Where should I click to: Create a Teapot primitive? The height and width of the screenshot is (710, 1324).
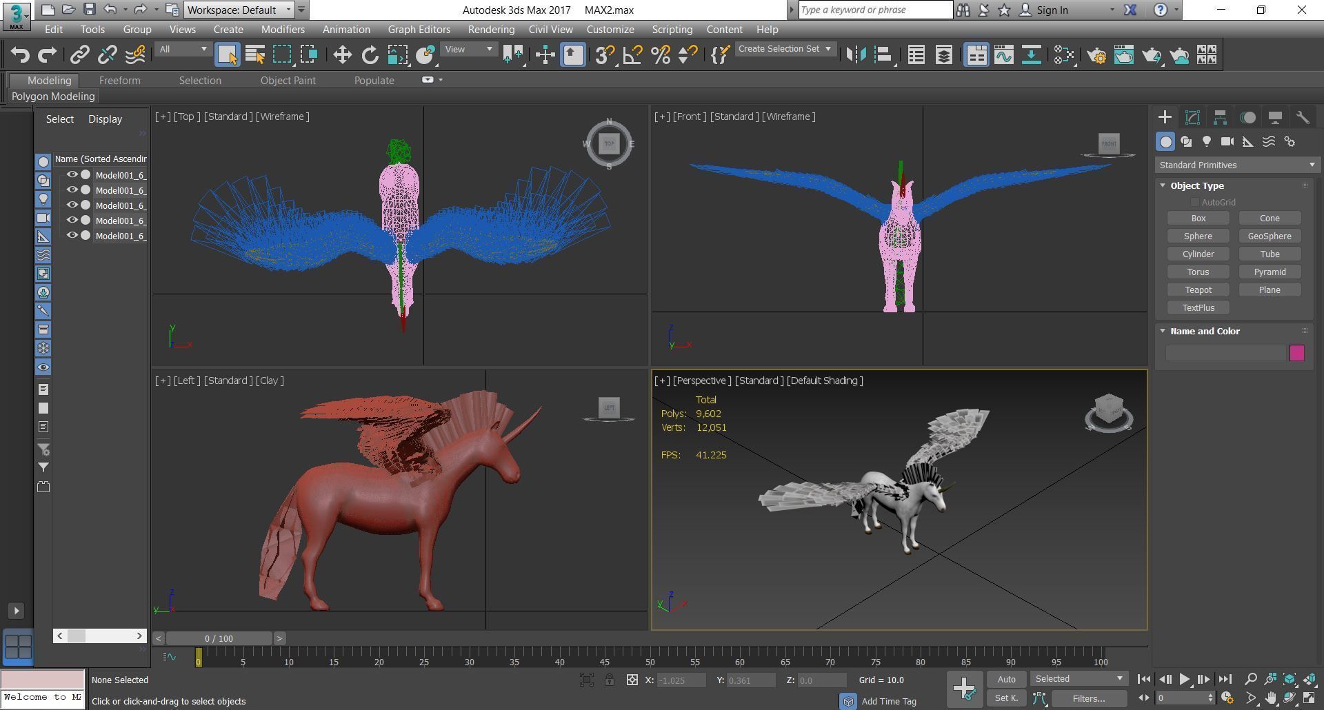(x=1198, y=290)
